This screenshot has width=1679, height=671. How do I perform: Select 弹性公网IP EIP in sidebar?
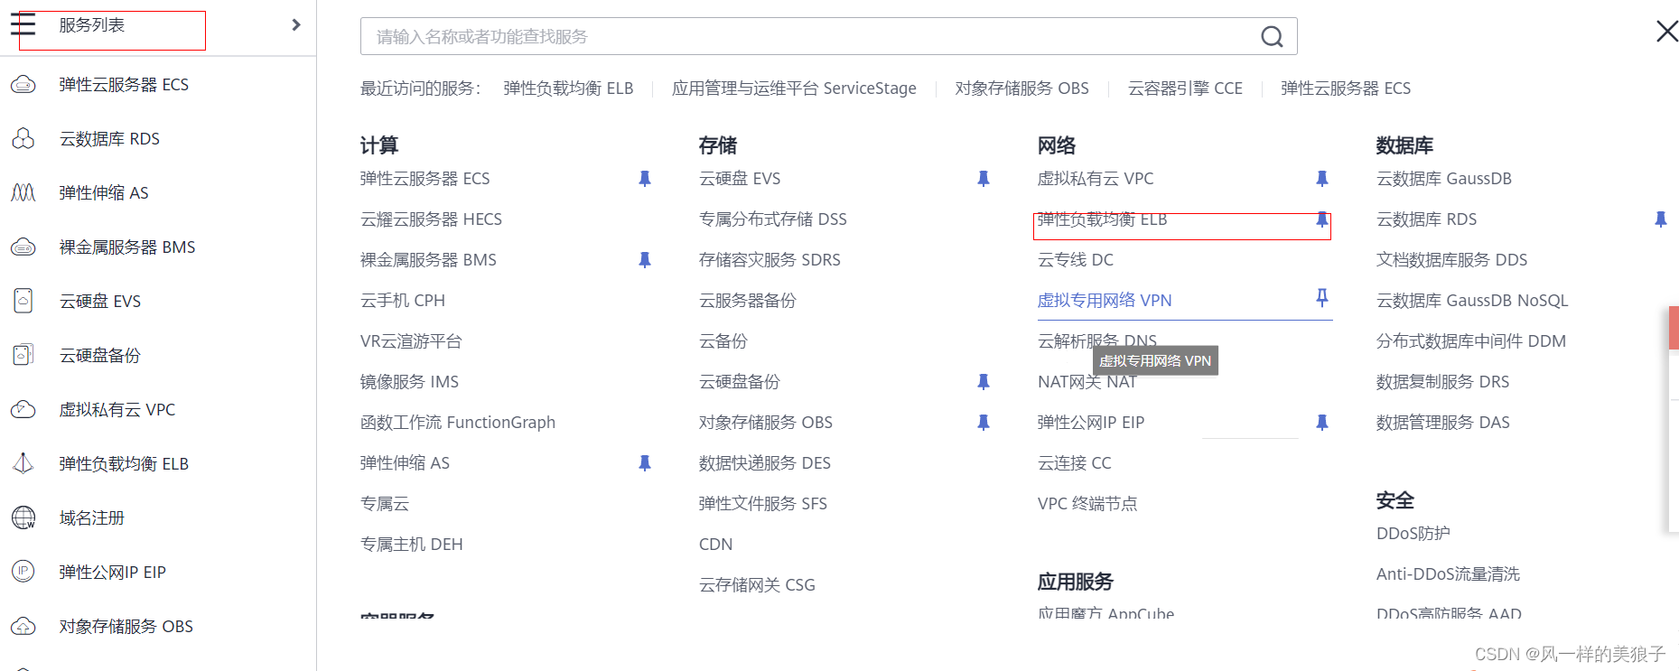pos(113,573)
